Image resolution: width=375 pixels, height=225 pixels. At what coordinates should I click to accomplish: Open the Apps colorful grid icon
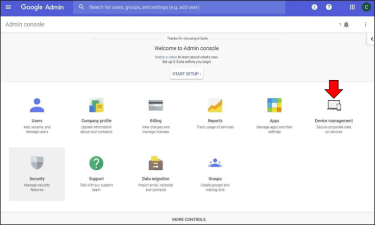click(274, 105)
